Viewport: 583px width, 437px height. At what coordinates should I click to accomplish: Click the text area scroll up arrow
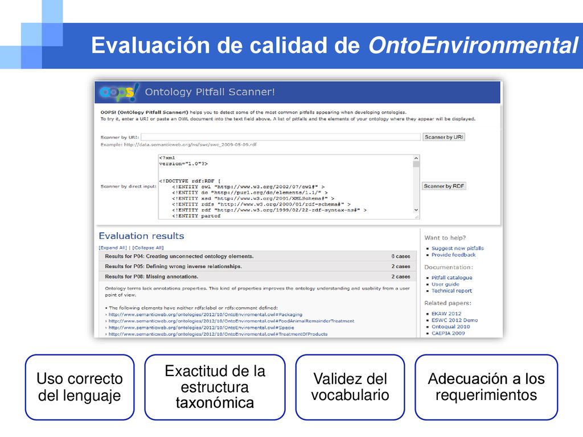click(x=416, y=158)
